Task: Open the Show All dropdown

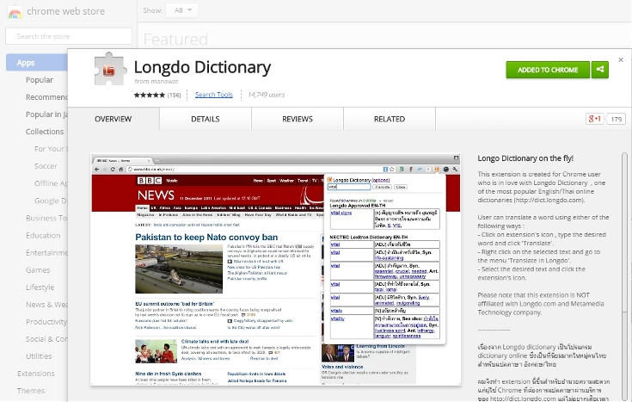Action: [182, 10]
